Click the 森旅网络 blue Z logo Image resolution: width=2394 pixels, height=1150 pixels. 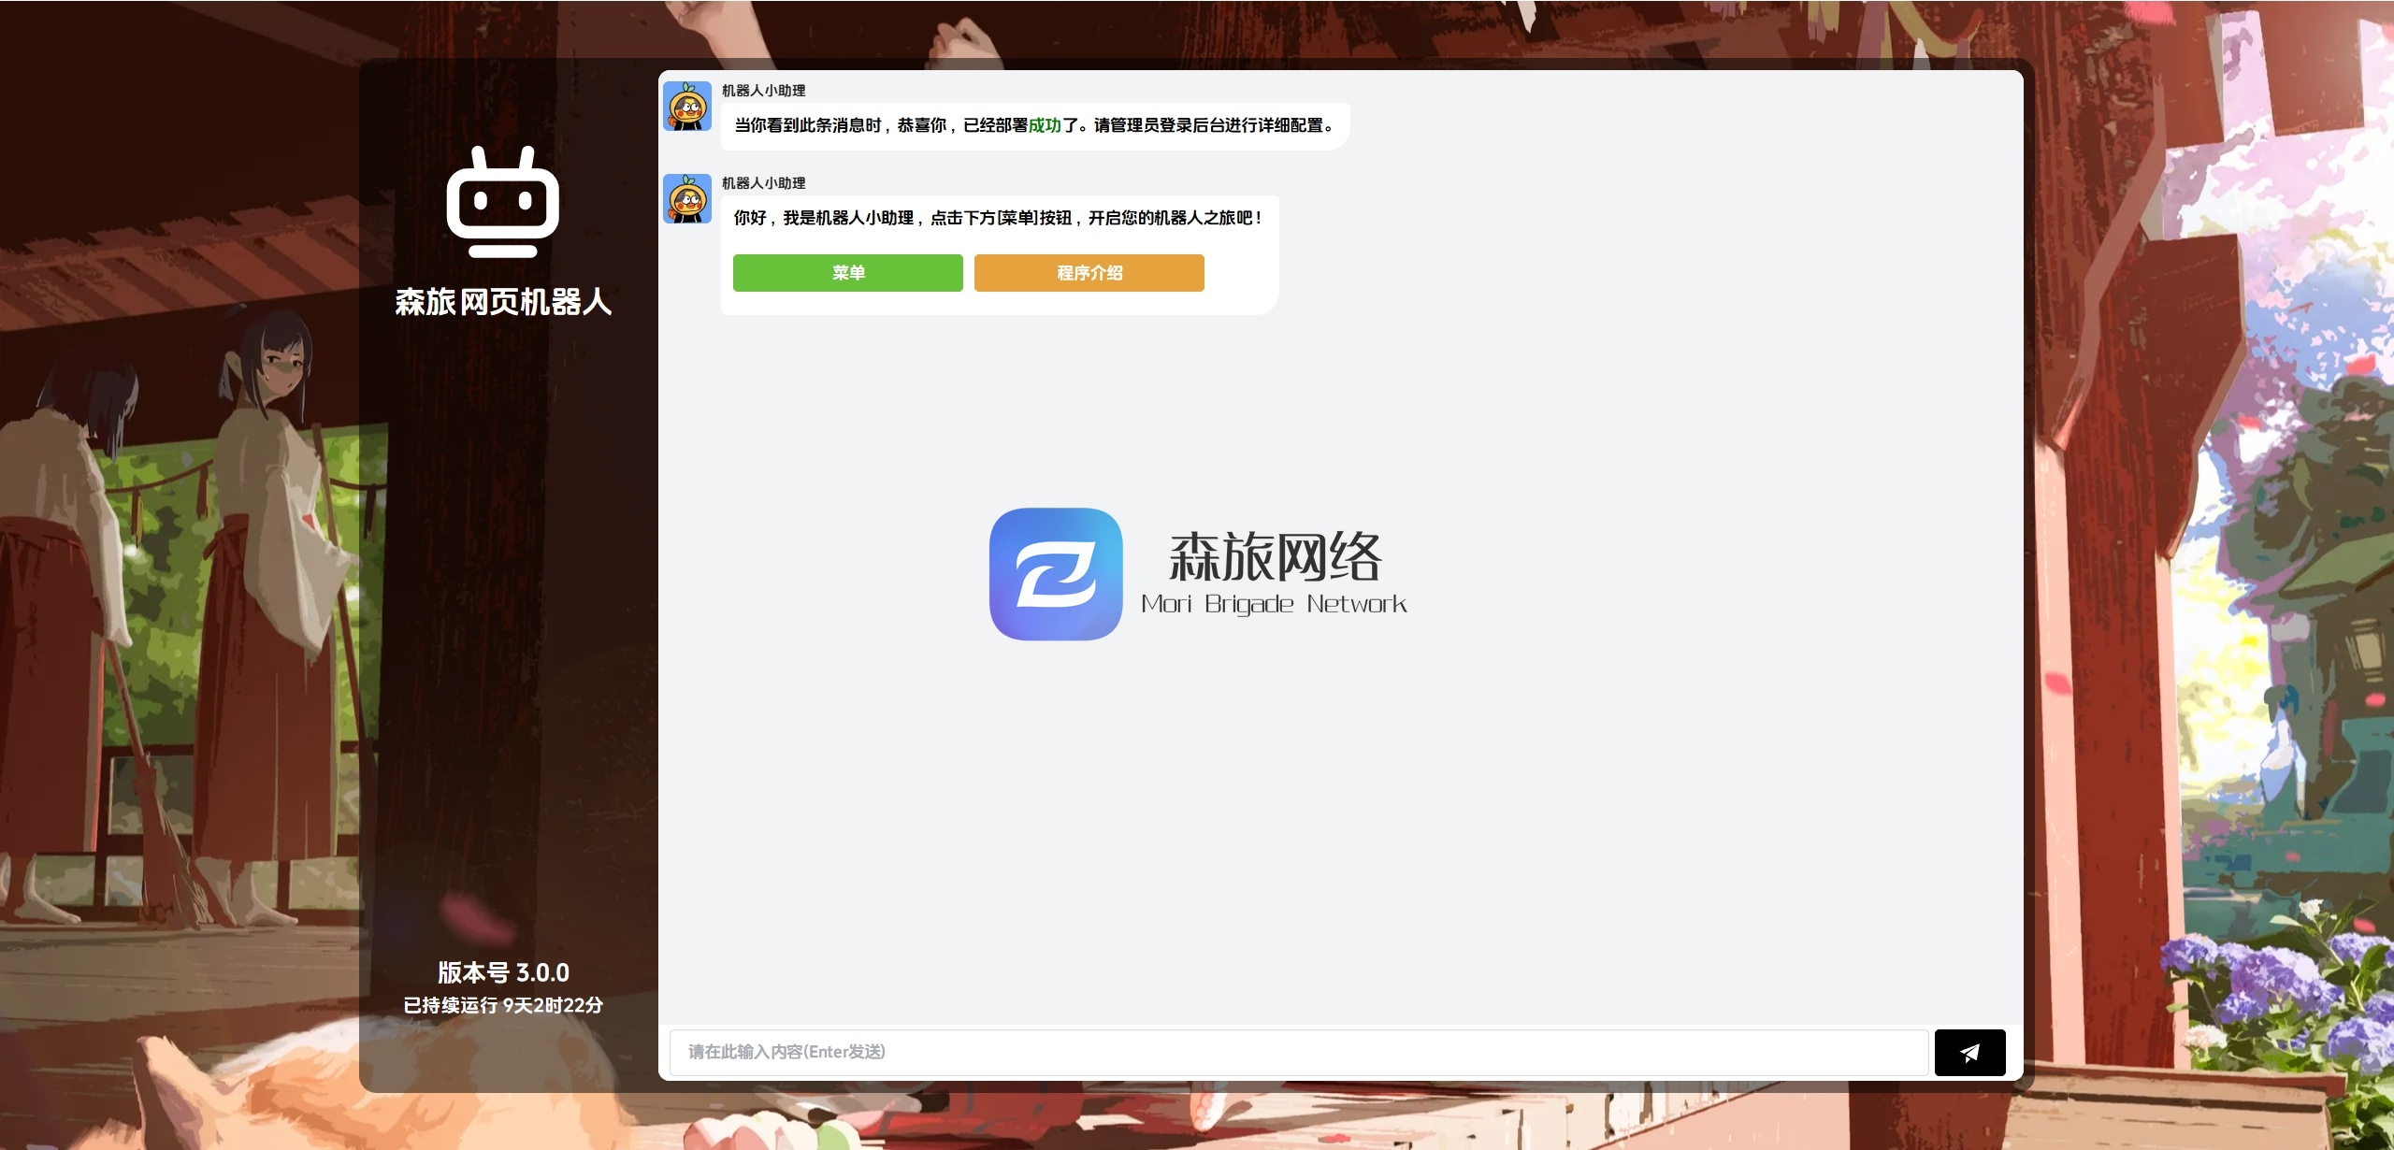coord(1056,574)
